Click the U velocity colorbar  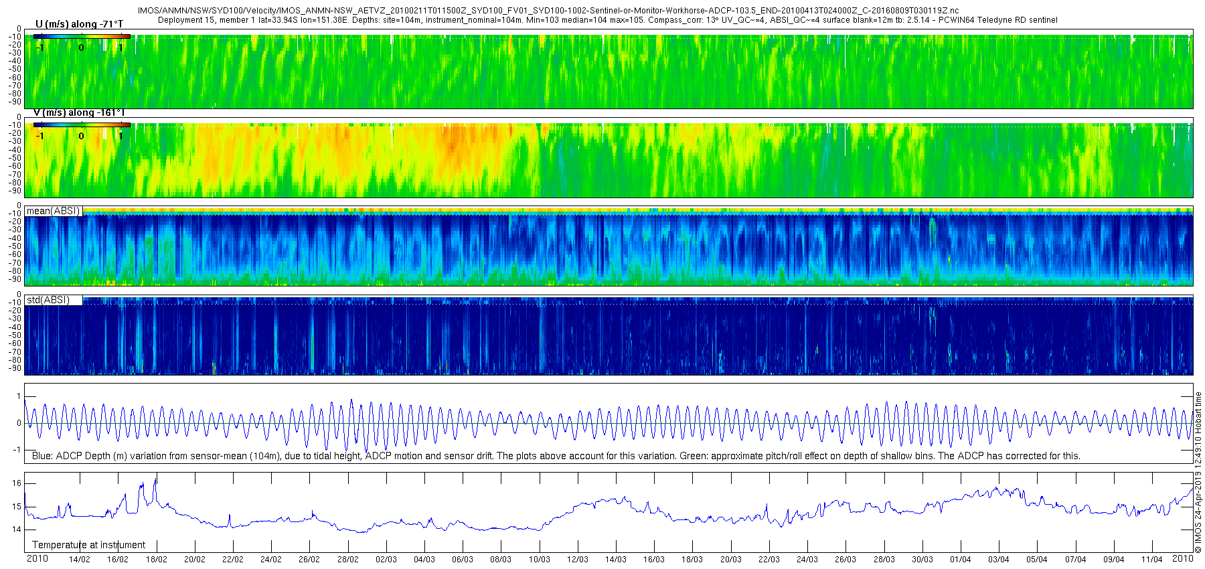[x=82, y=36]
